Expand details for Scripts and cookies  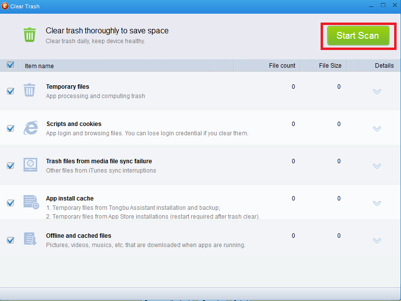pyautogui.click(x=377, y=128)
